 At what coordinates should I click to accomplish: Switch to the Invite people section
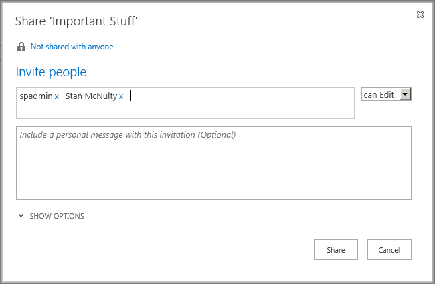(51, 72)
